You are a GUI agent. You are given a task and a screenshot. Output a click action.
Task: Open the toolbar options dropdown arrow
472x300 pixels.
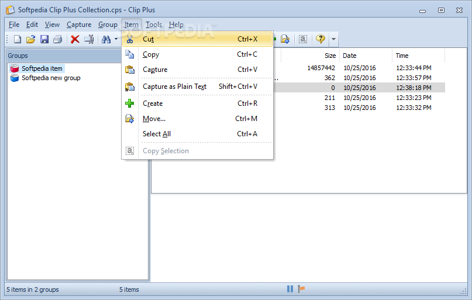[333, 39]
